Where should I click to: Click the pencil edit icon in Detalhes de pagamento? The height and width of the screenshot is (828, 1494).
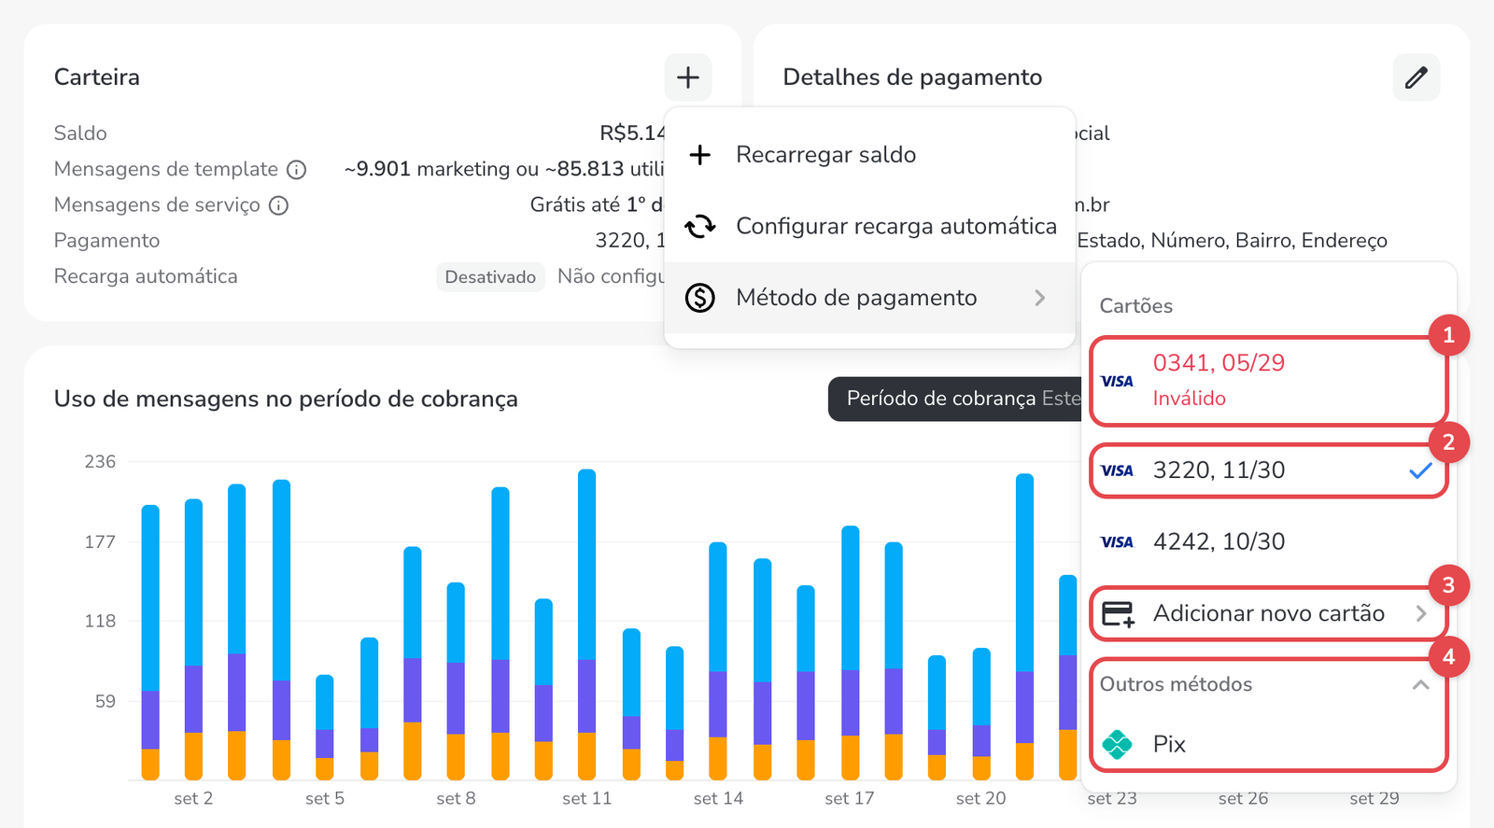1416,77
